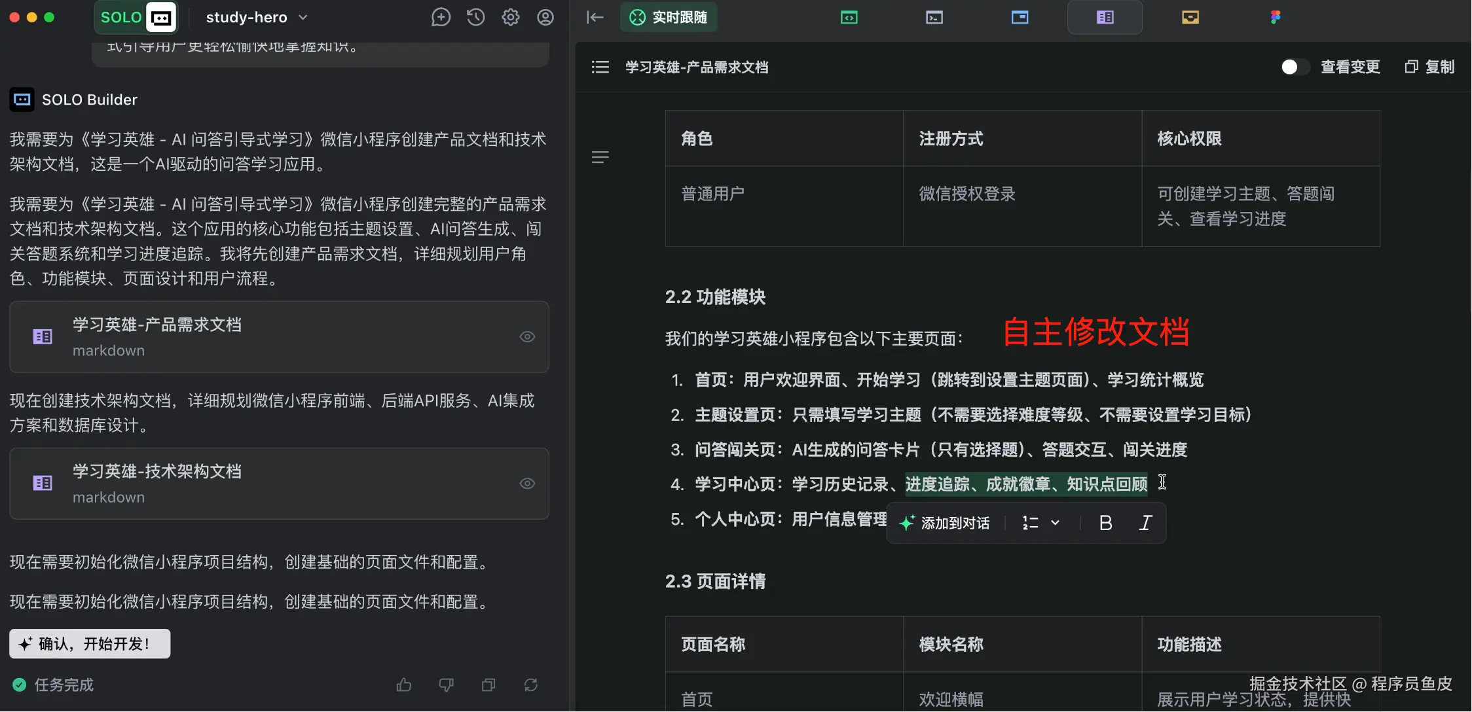Click 添加到对话 in floating toolbar
Screen dimensions: 1472x712
[944, 523]
